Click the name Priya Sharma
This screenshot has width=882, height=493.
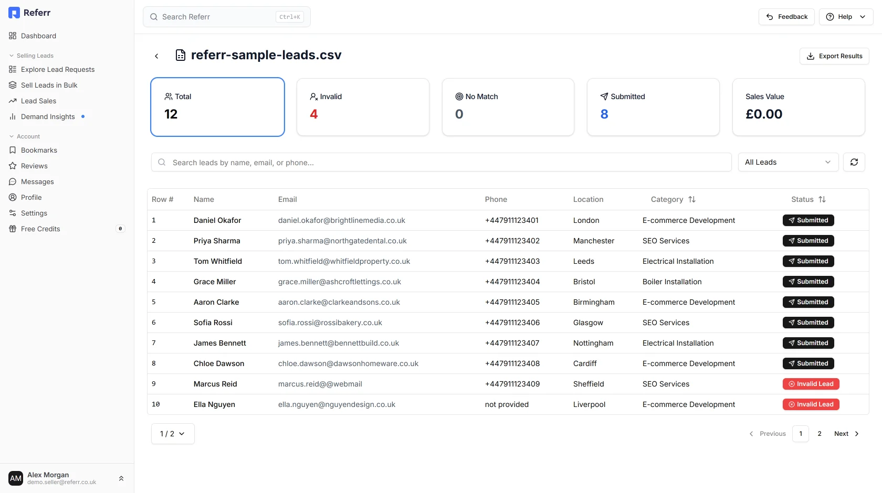[x=217, y=241]
